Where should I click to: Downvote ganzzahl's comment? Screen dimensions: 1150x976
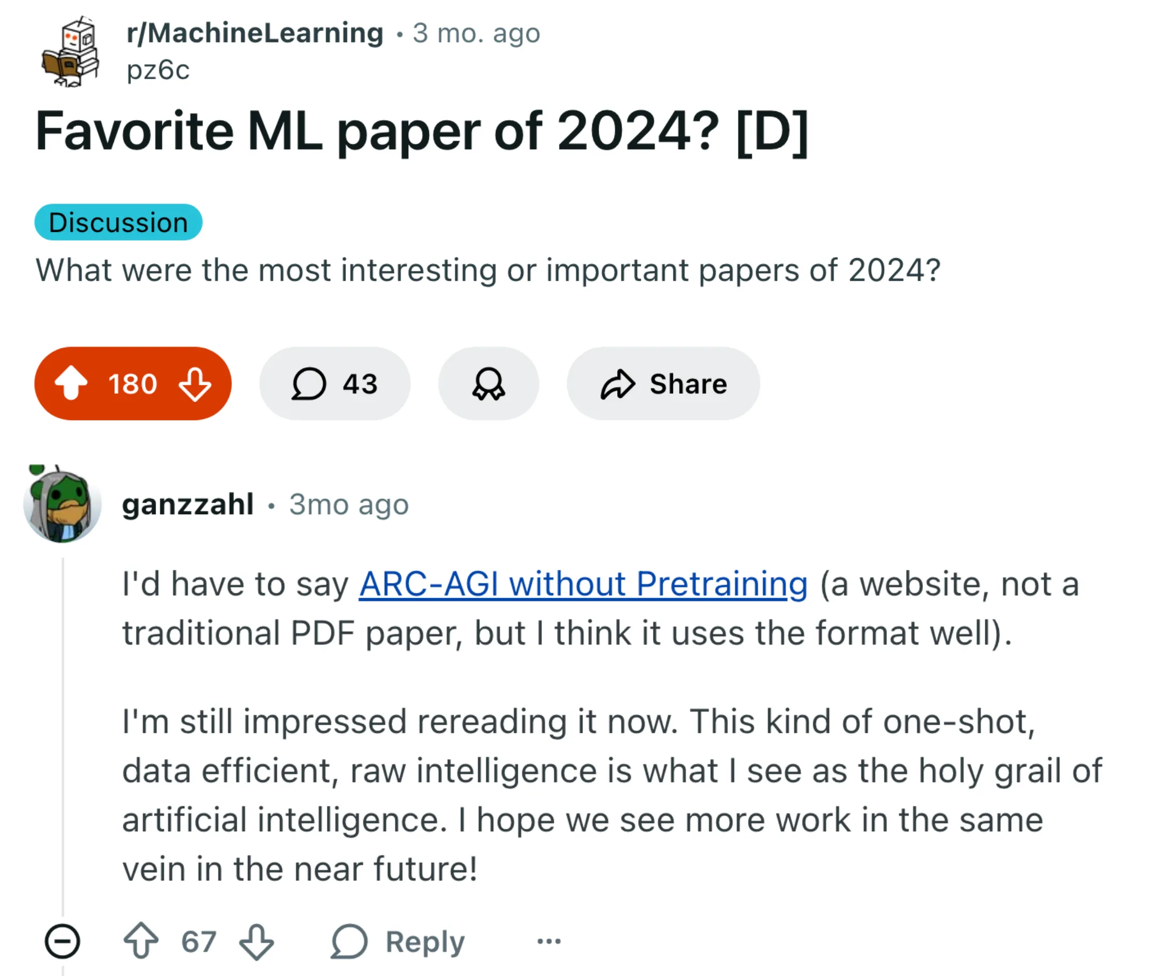[257, 941]
